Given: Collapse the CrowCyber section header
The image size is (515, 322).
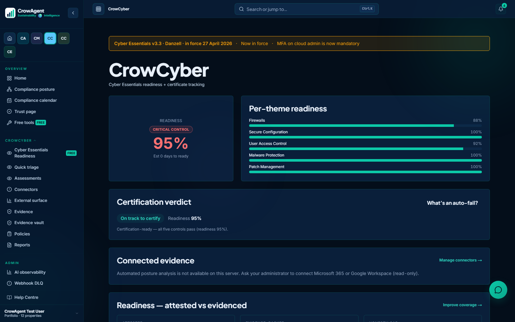Looking at the screenshot, I should point(21,140).
